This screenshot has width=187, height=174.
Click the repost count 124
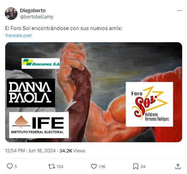point(60,166)
